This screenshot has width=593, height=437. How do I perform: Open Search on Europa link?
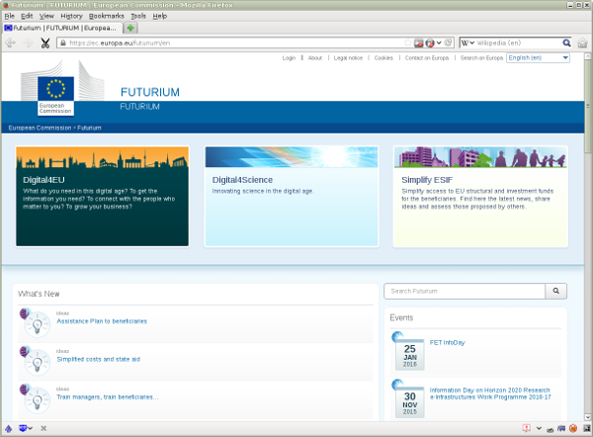pos(481,58)
